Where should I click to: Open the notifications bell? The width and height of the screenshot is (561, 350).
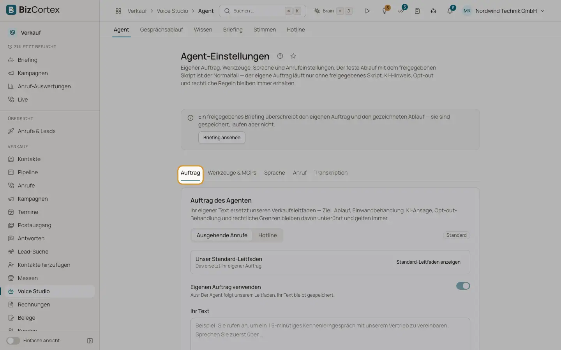tap(450, 11)
